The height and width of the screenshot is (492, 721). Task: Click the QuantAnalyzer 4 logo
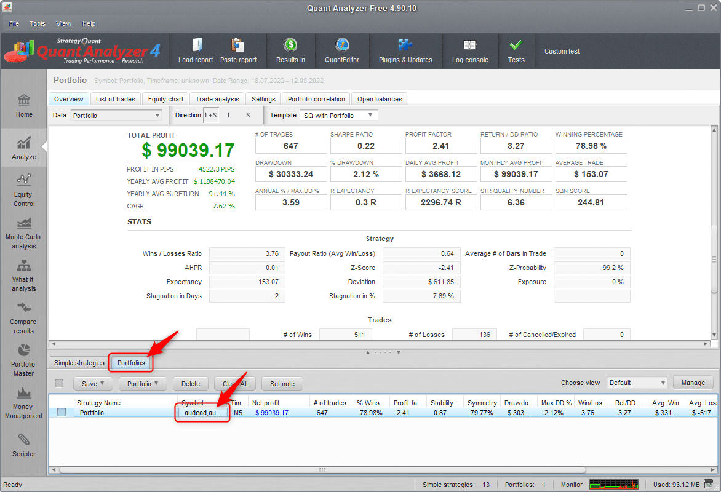(83, 50)
